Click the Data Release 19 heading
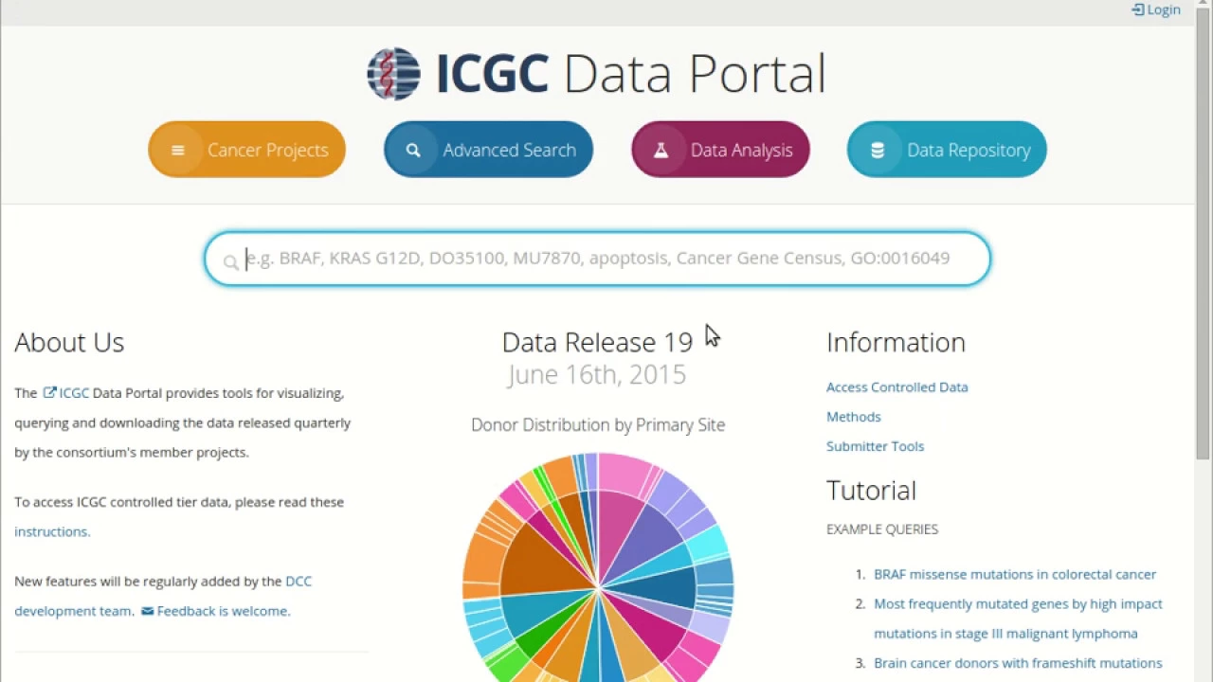Image resolution: width=1213 pixels, height=682 pixels. pyautogui.click(x=597, y=342)
